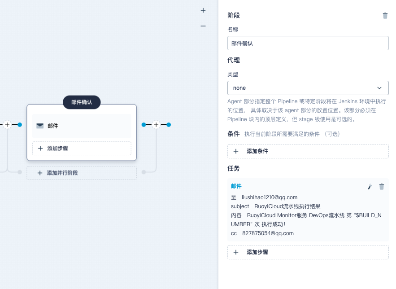Add a condition with the 添加条件 button
Viewport: 396px width, 289px height.
308,151
